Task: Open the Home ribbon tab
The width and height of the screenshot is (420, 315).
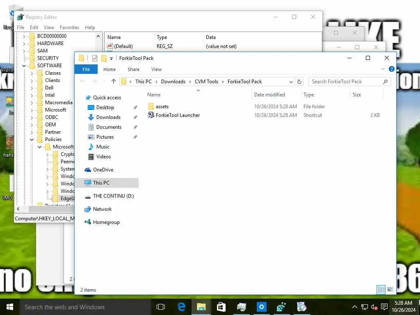Action: coord(110,69)
